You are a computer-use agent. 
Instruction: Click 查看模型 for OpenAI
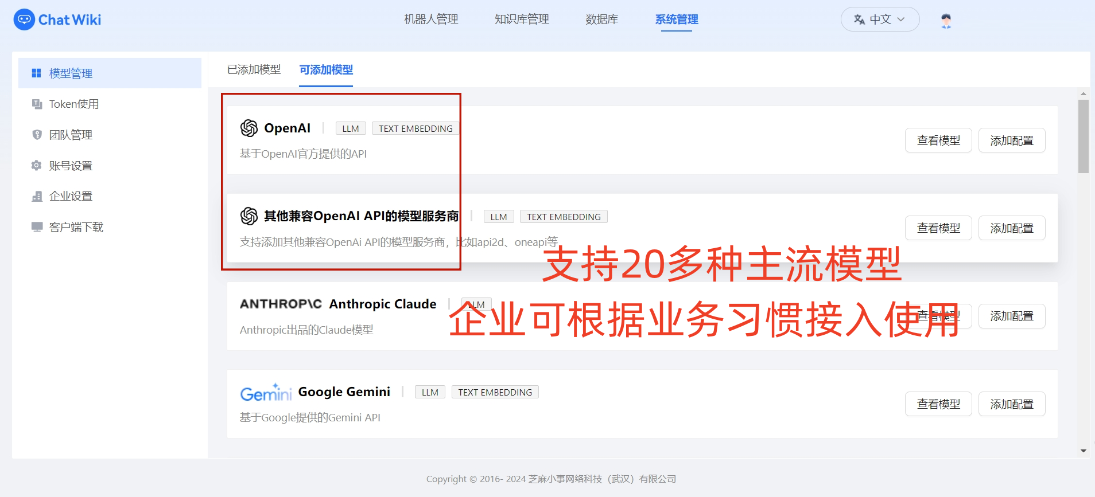(938, 140)
